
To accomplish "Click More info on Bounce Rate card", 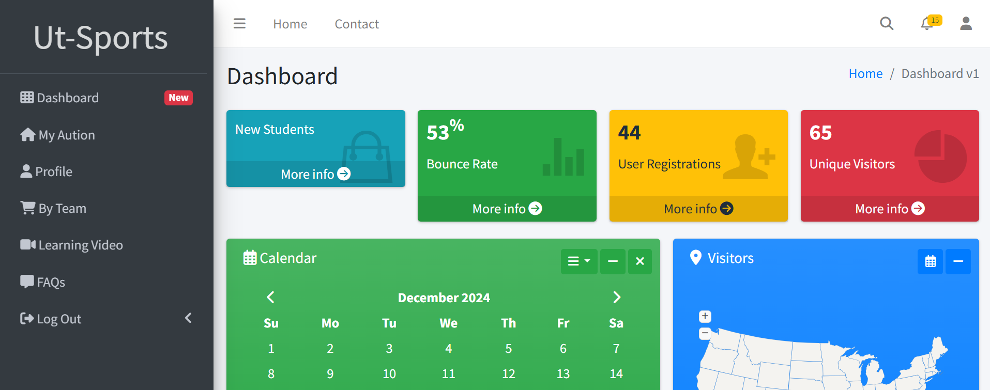I will pyautogui.click(x=507, y=209).
